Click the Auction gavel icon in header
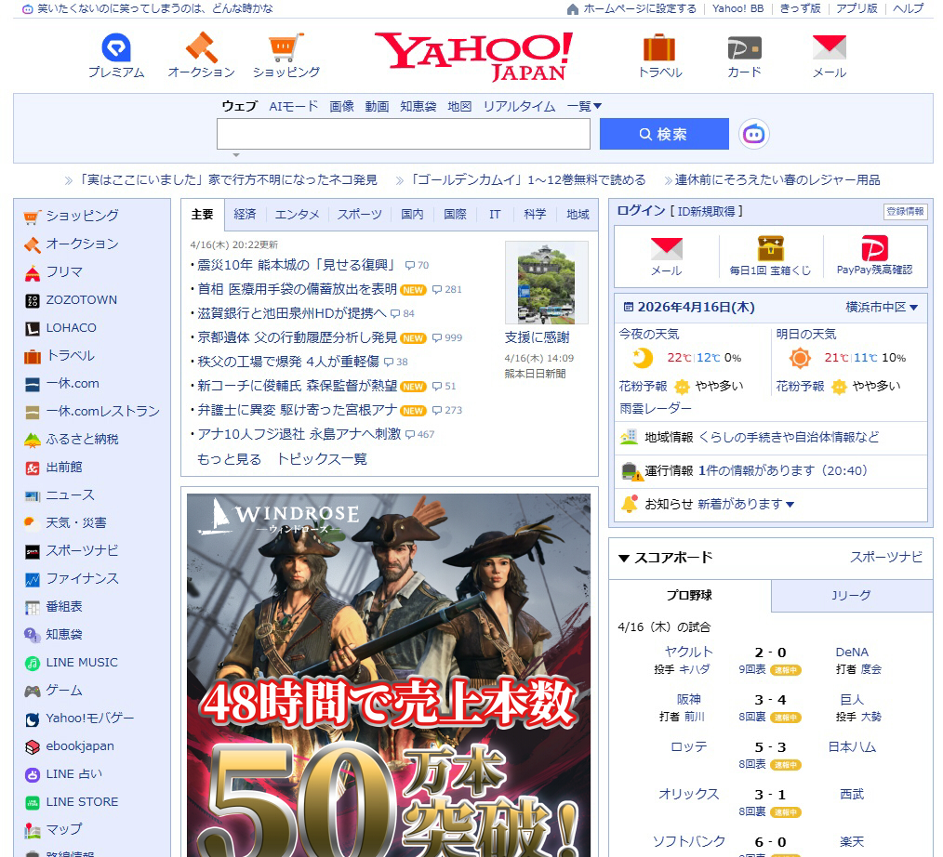 (201, 48)
